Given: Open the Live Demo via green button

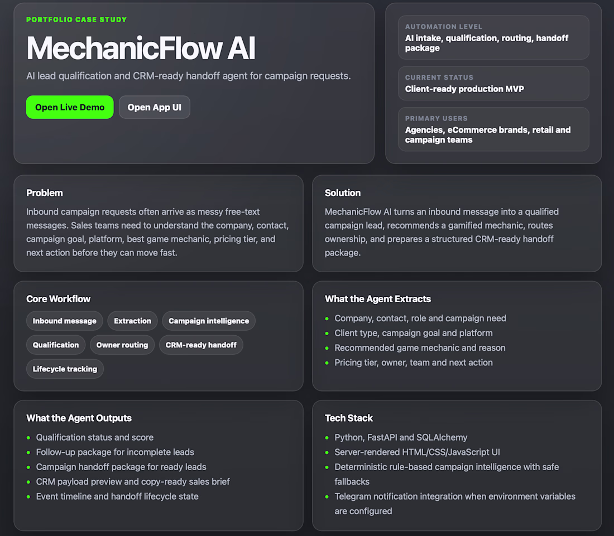Looking at the screenshot, I should point(70,107).
